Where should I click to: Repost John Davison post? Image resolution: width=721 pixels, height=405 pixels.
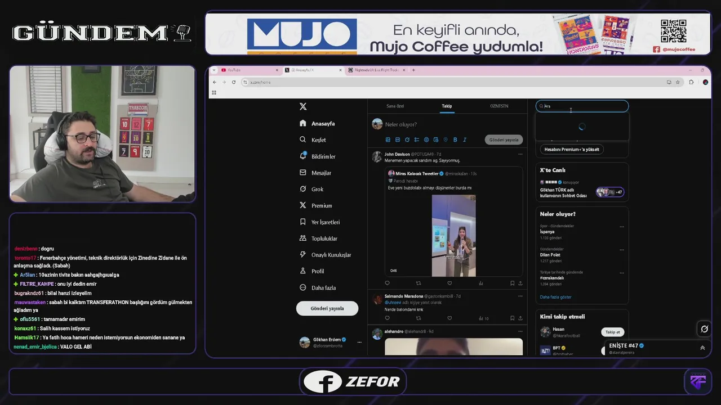[x=418, y=283]
